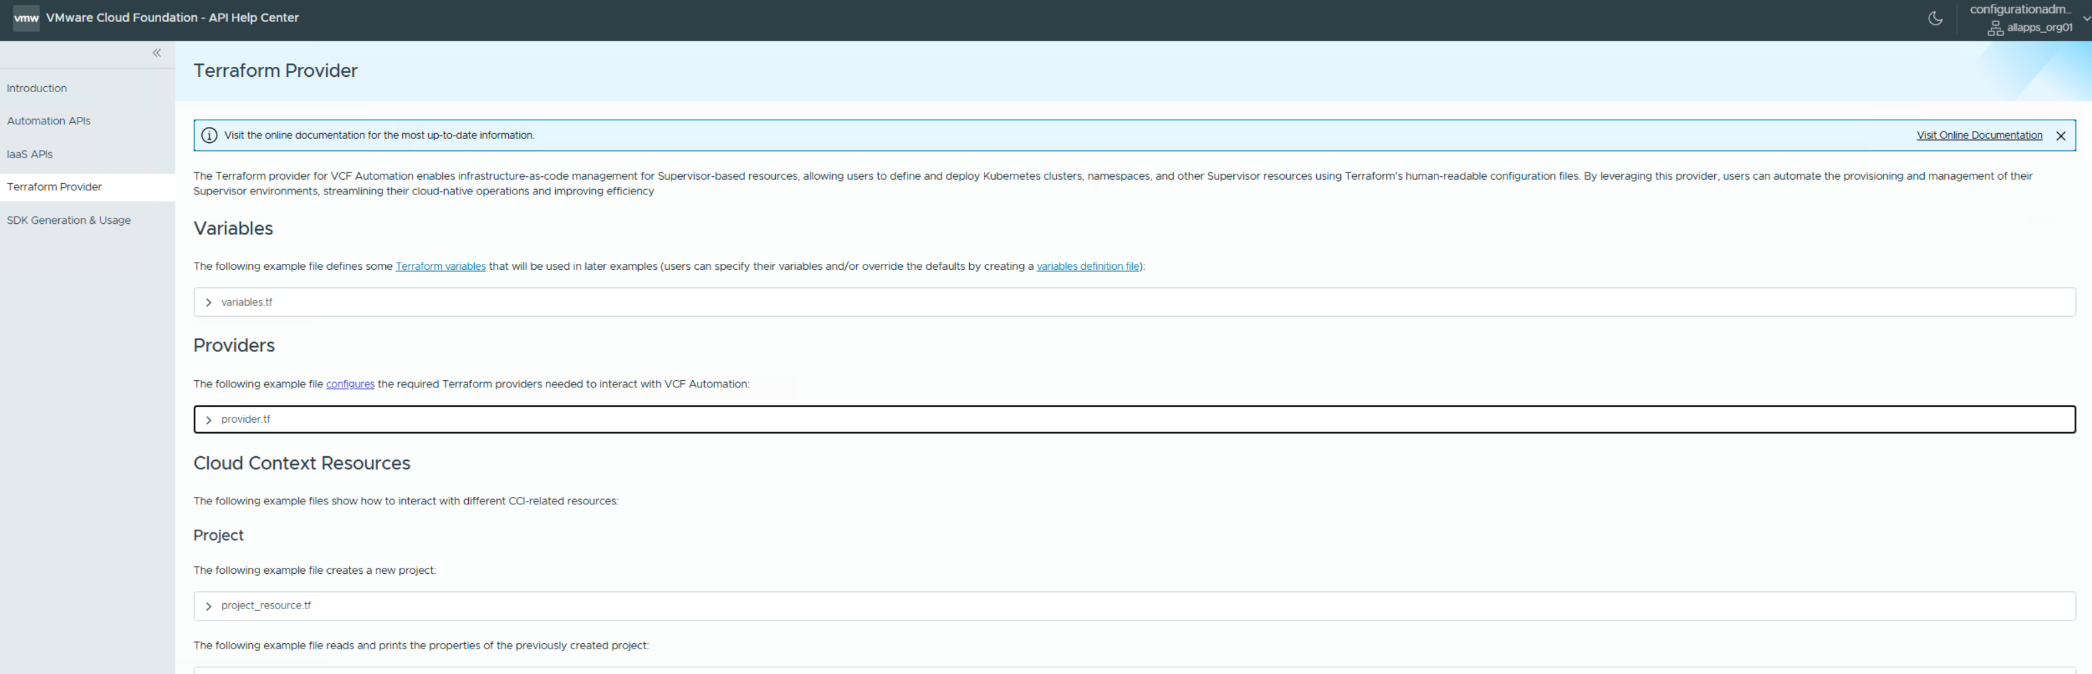Toggle dark mode with the moon icon
Screen dimensions: 2092x674
(x=1936, y=18)
